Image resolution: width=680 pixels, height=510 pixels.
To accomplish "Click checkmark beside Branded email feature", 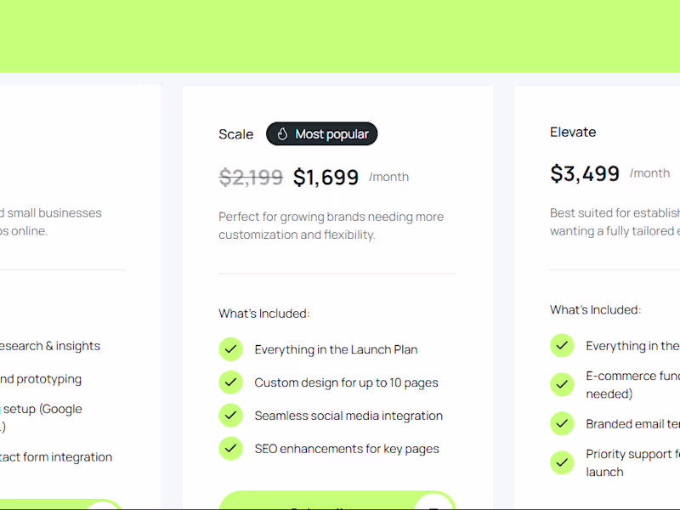I will click(x=562, y=423).
